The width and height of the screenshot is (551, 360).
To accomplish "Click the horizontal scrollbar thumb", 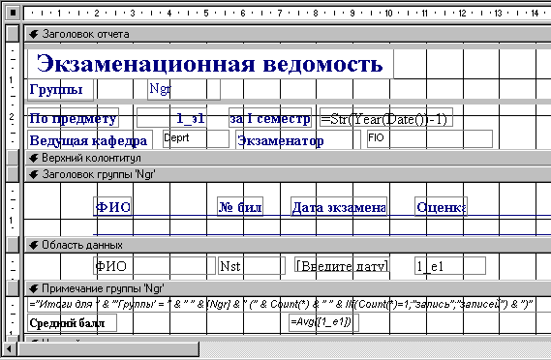I will click(x=107, y=349).
